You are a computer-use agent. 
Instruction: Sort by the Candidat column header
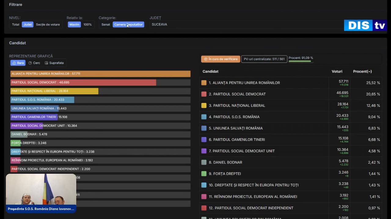tap(210, 71)
